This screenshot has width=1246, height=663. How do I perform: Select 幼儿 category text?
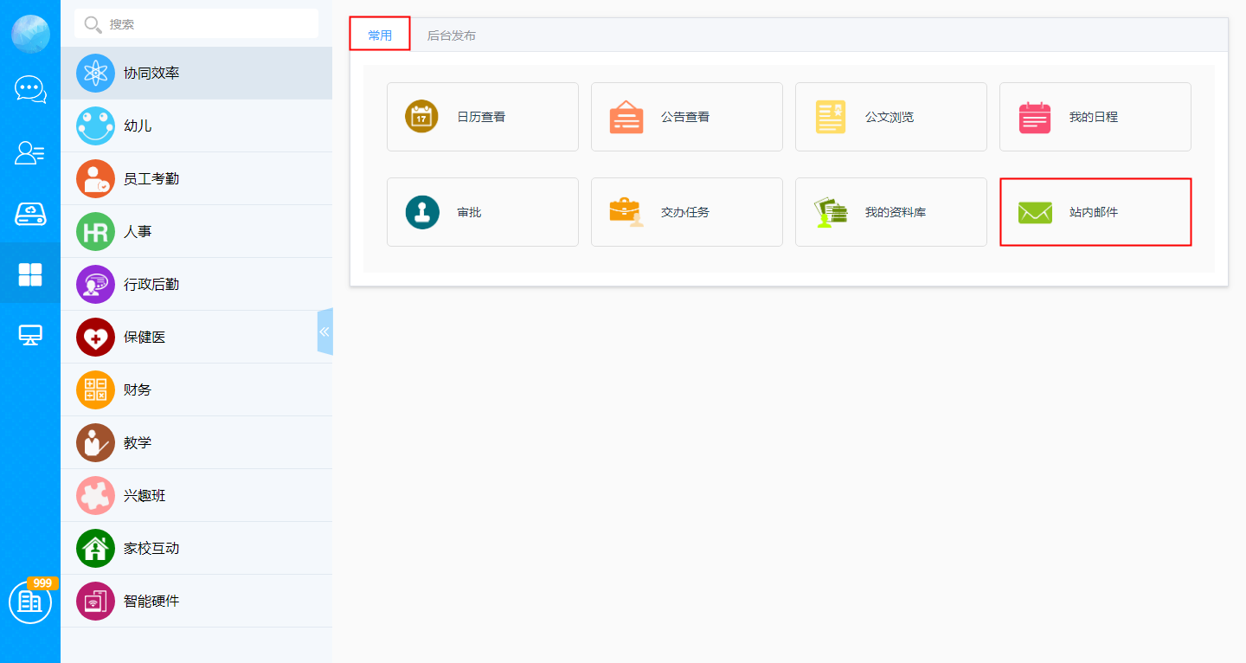coord(138,126)
